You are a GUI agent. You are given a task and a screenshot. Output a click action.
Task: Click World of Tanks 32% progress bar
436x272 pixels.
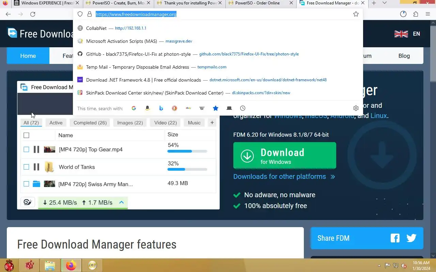(x=187, y=169)
